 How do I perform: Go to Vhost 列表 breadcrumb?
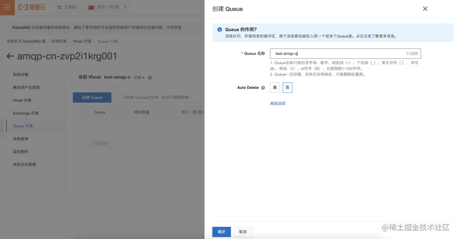(82, 41)
